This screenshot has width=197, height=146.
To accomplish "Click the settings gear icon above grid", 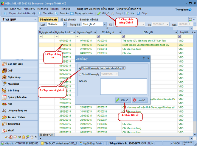I will [190, 20].
